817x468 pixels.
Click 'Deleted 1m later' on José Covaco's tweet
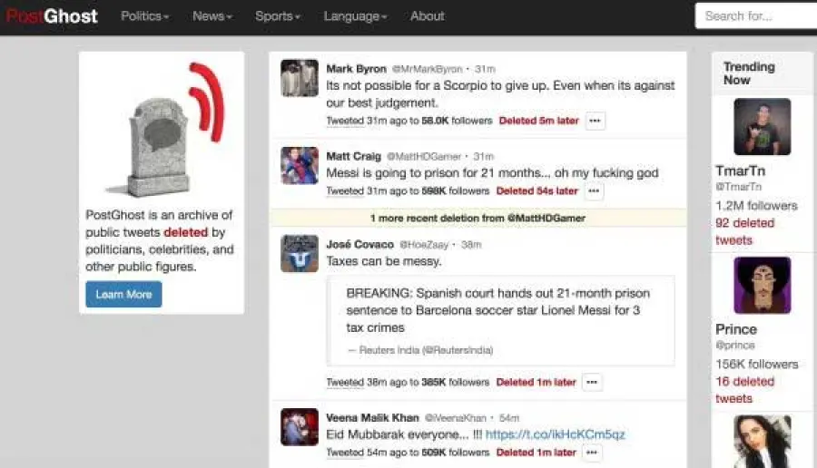tap(536, 382)
